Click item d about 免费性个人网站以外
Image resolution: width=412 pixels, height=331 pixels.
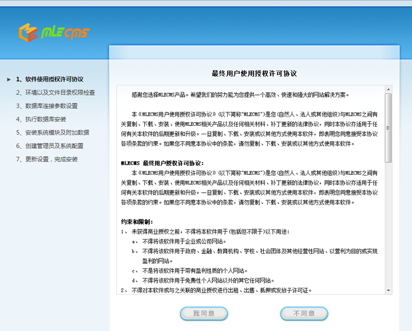(x=203, y=281)
